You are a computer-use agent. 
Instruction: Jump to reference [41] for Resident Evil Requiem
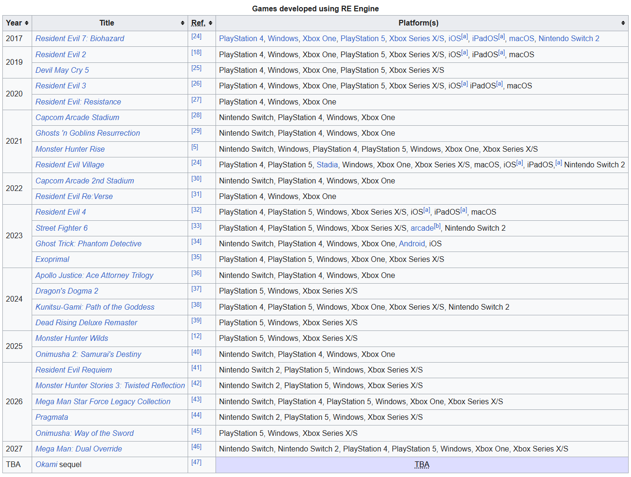click(196, 368)
